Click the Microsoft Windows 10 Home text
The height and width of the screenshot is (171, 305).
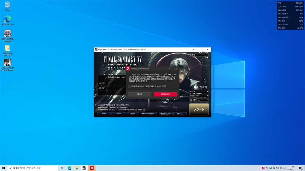(x=113, y=105)
